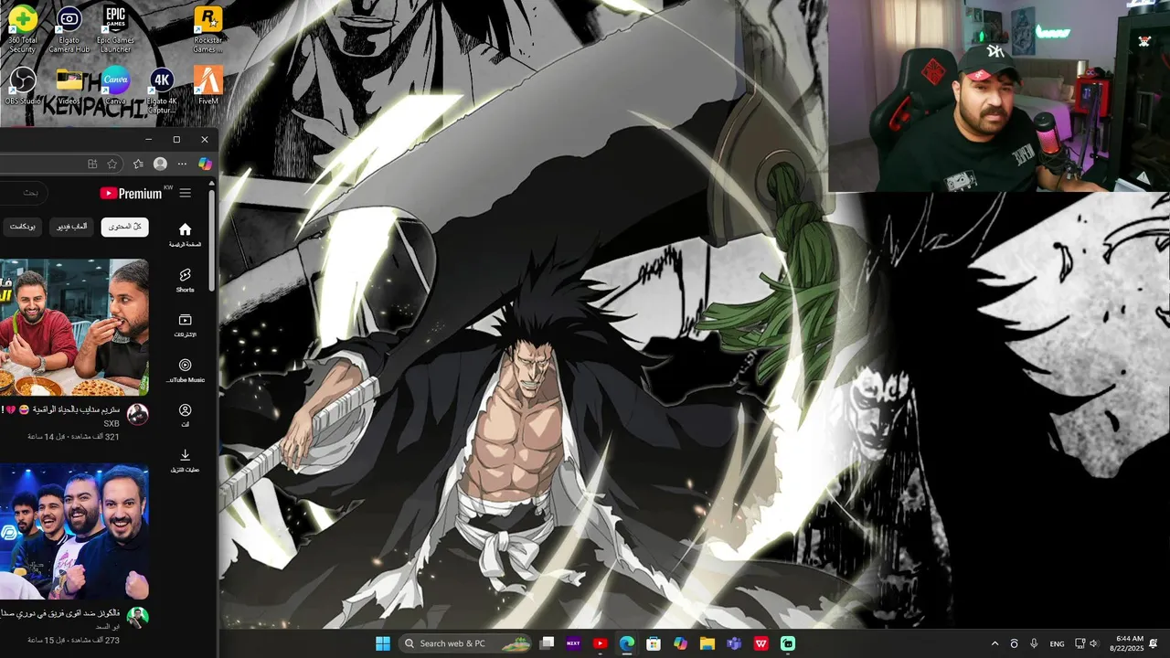Screen dimensions: 1170x658
Task: Click the webcam overlay video
Action: [999, 95]
